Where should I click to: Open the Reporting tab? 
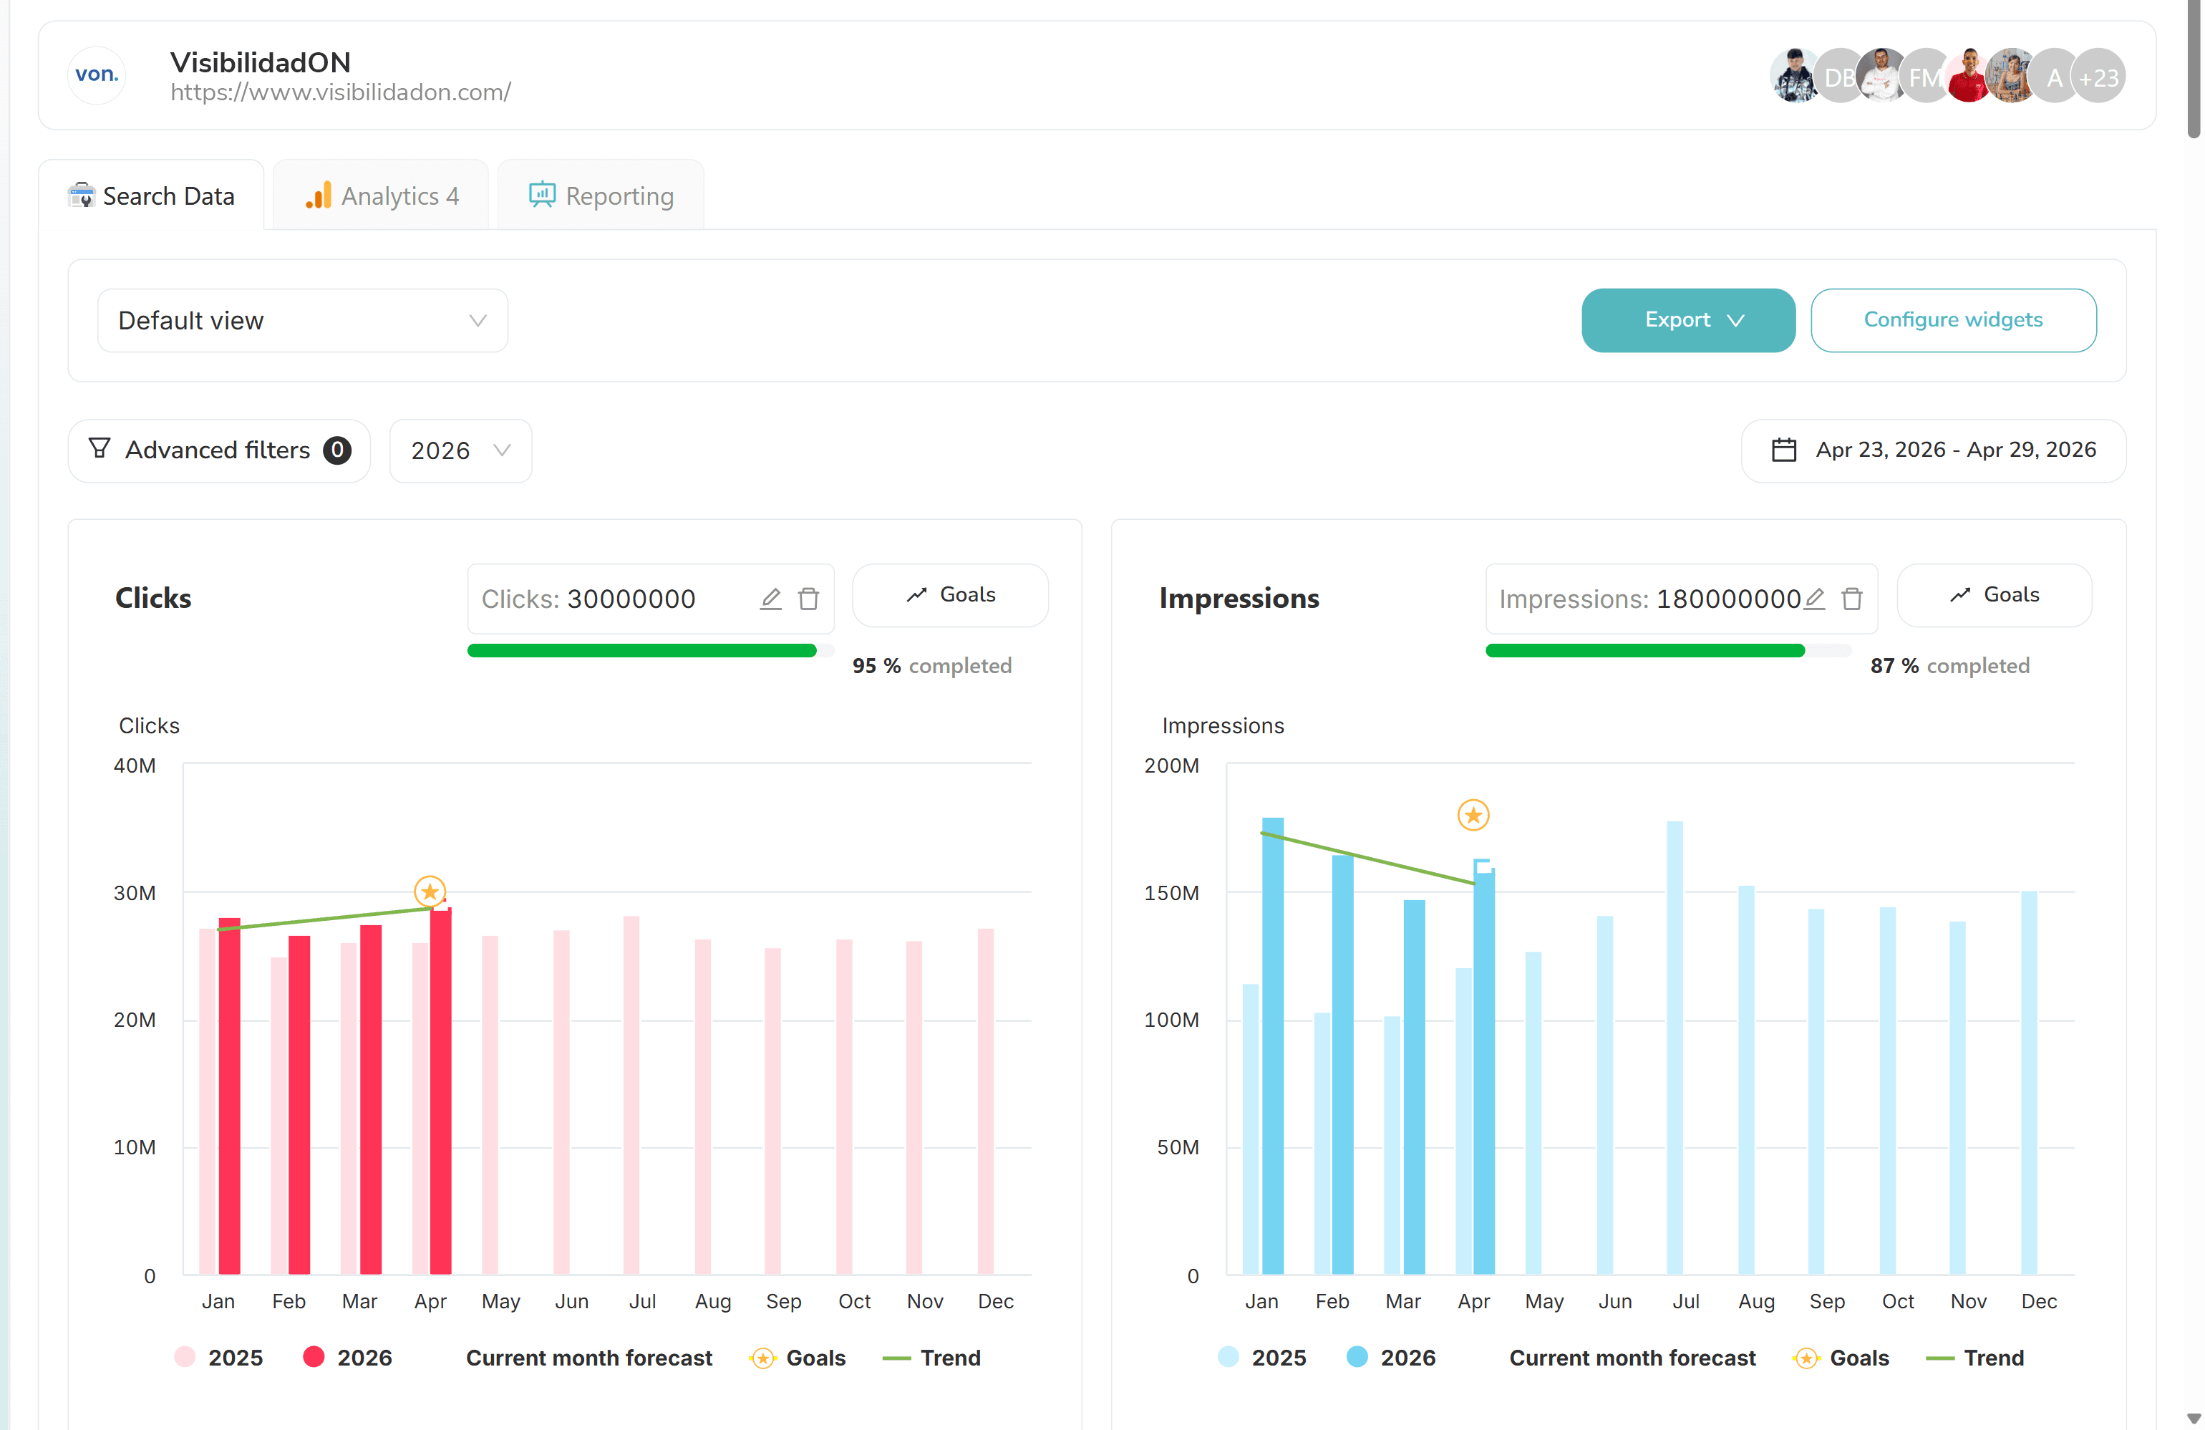(601, 195)
